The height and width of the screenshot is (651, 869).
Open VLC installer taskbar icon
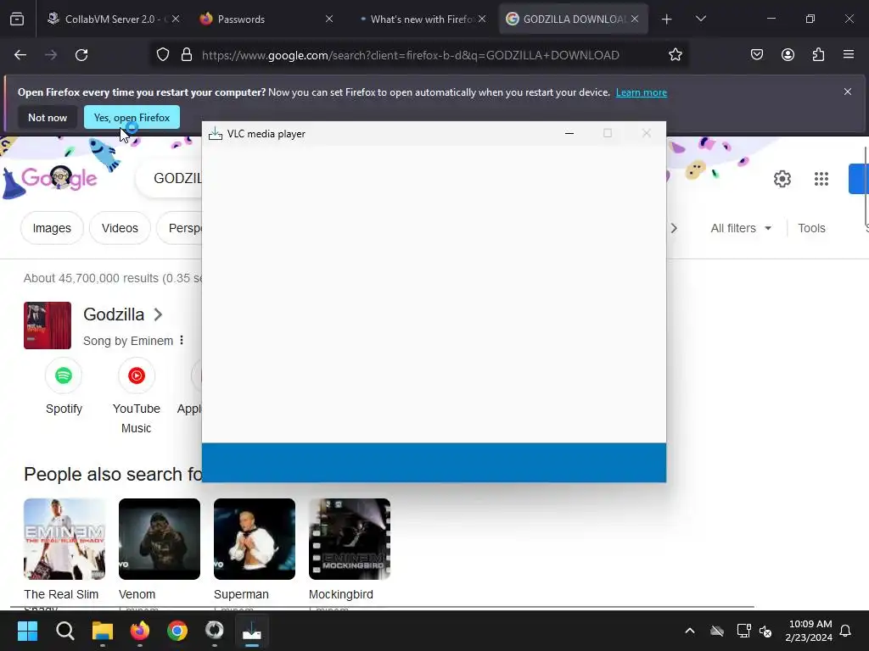pos(252,631)
